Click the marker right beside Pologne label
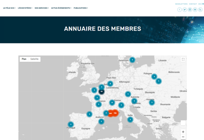 pos(154,77)
